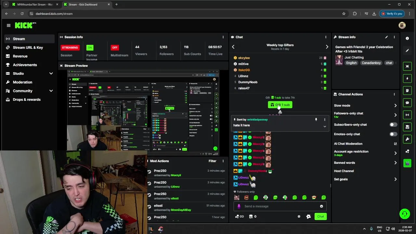Toggle the Partner Income ON badge

coord(90,47)
